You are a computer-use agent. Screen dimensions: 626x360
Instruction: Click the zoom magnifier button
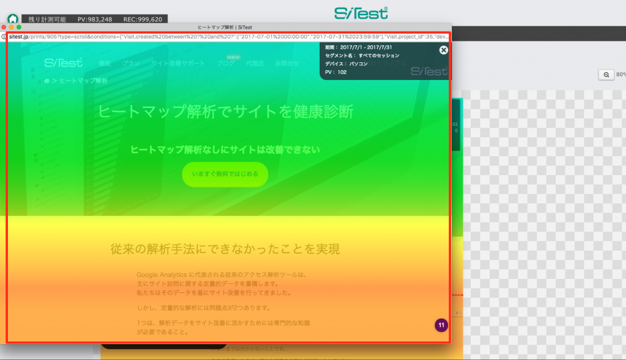(606, 74)
